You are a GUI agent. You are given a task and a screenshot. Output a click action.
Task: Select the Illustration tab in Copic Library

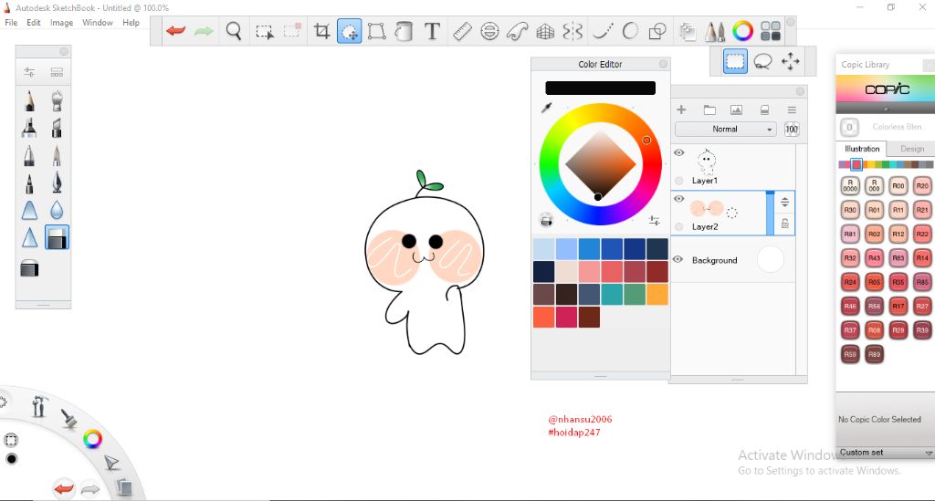click(x=862, y=149)
